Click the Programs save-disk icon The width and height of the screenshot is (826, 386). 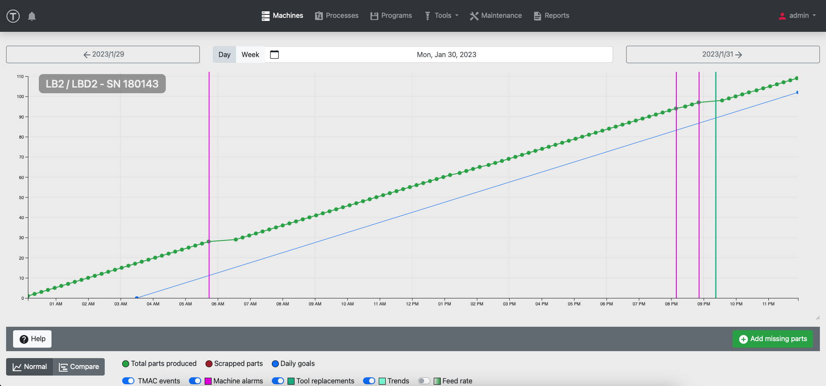tap(374, 16)
